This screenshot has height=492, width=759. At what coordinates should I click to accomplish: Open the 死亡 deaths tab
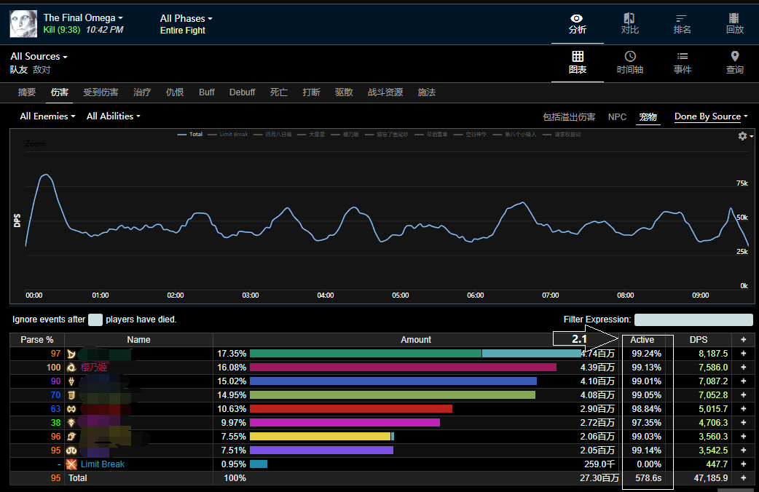pos(279,92)
